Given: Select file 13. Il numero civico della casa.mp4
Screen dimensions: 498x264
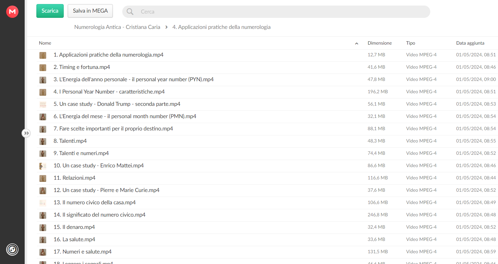Looking at the screenshot, I should (x=95, y=202).
